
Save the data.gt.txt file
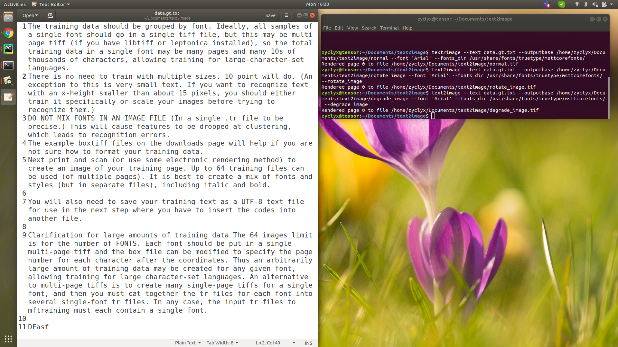pos(270,15)
